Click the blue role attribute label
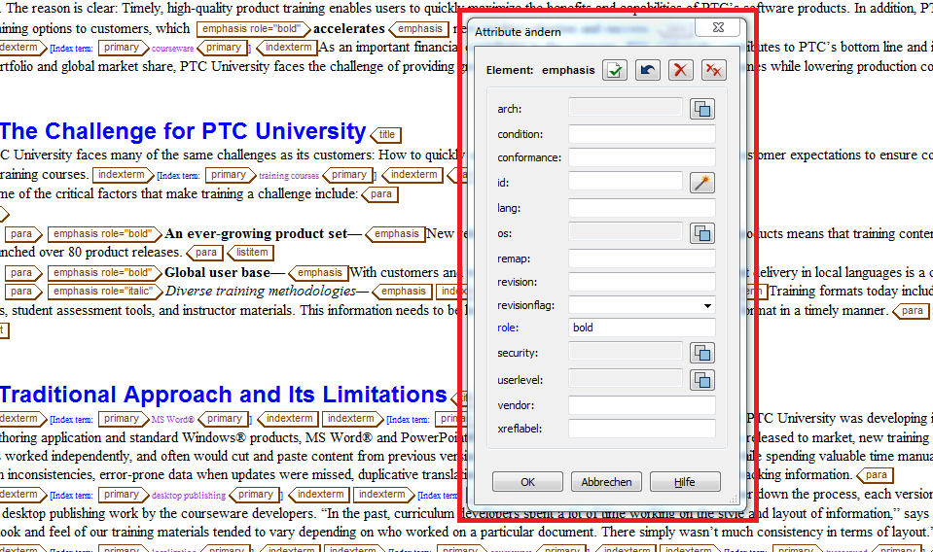 (x=508, y=328)
